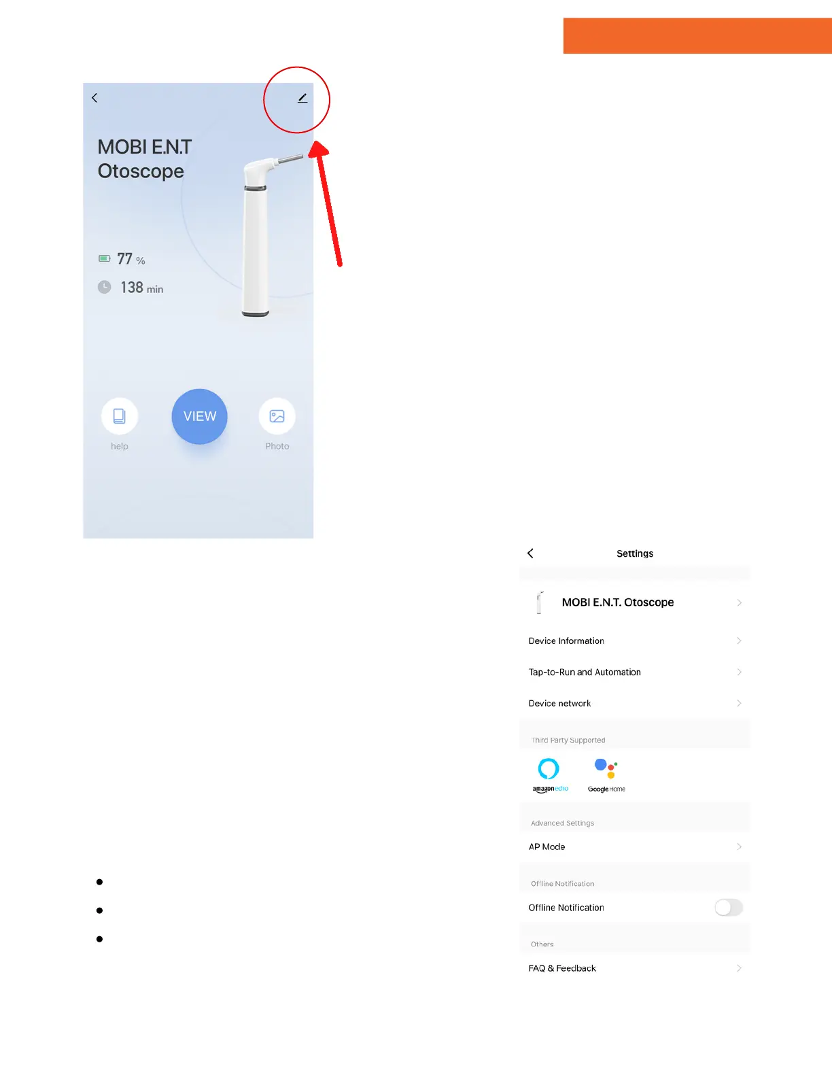Tap the pencil edit icon on device screen
This screenshot has height=1077, width=832.
pos(302,99)
